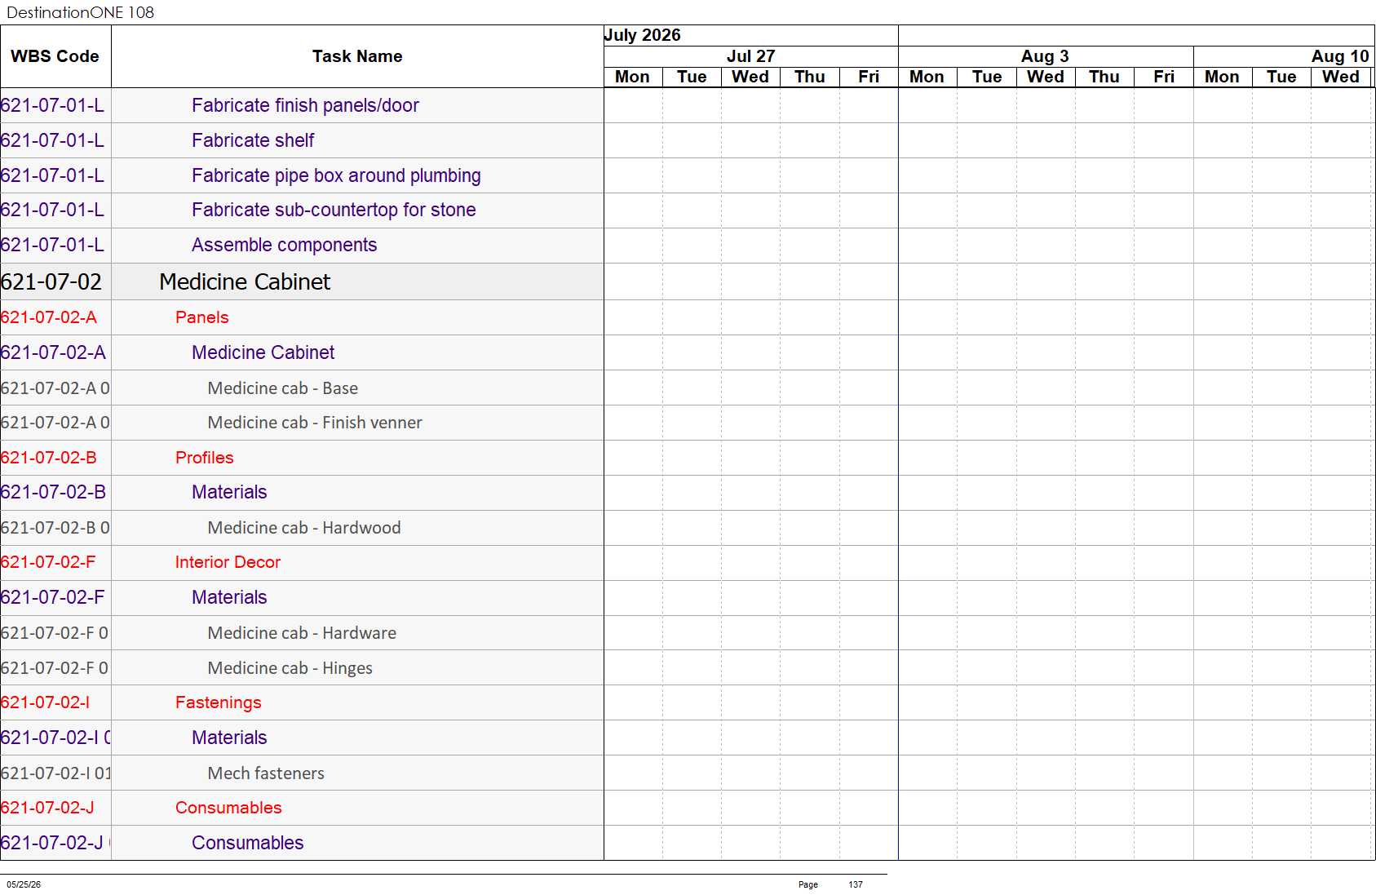Click red WBS code 621-07-02-J for Consumables
Screen dimensions: 1376x895
tap(47, 808)
